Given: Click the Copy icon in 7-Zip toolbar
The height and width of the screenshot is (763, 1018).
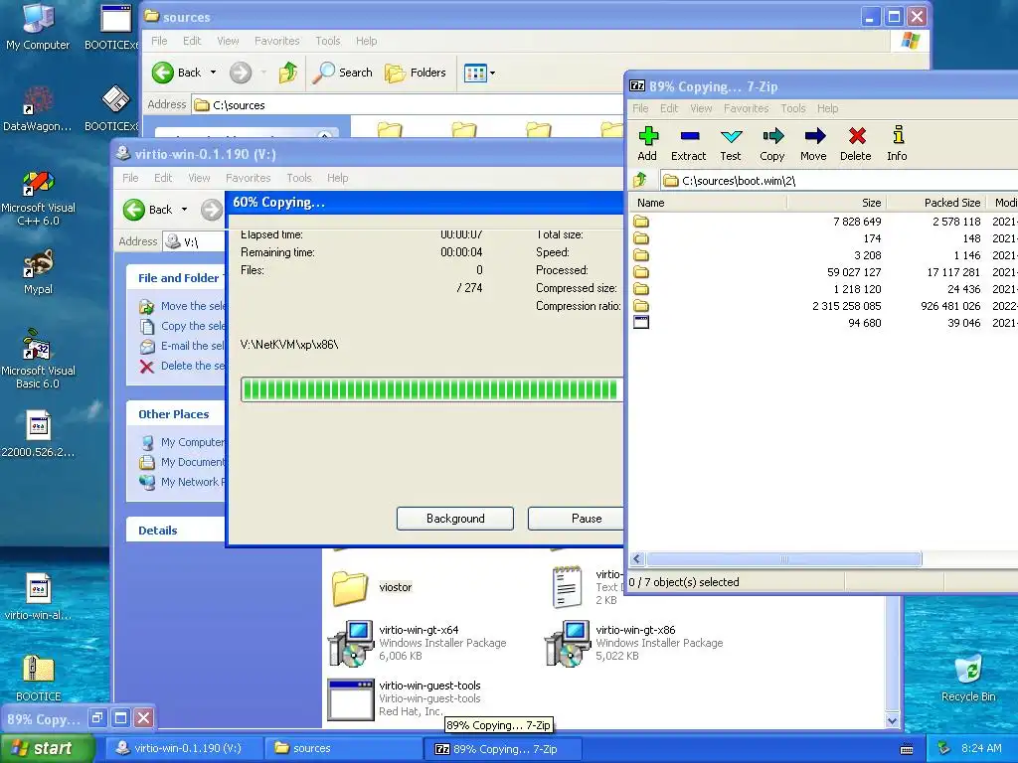Looking at the screenshot, I should (x=771, y=143).
